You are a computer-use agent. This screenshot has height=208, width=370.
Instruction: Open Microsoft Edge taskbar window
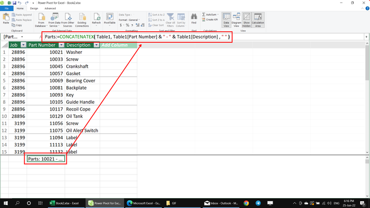[x=144, y=203]
